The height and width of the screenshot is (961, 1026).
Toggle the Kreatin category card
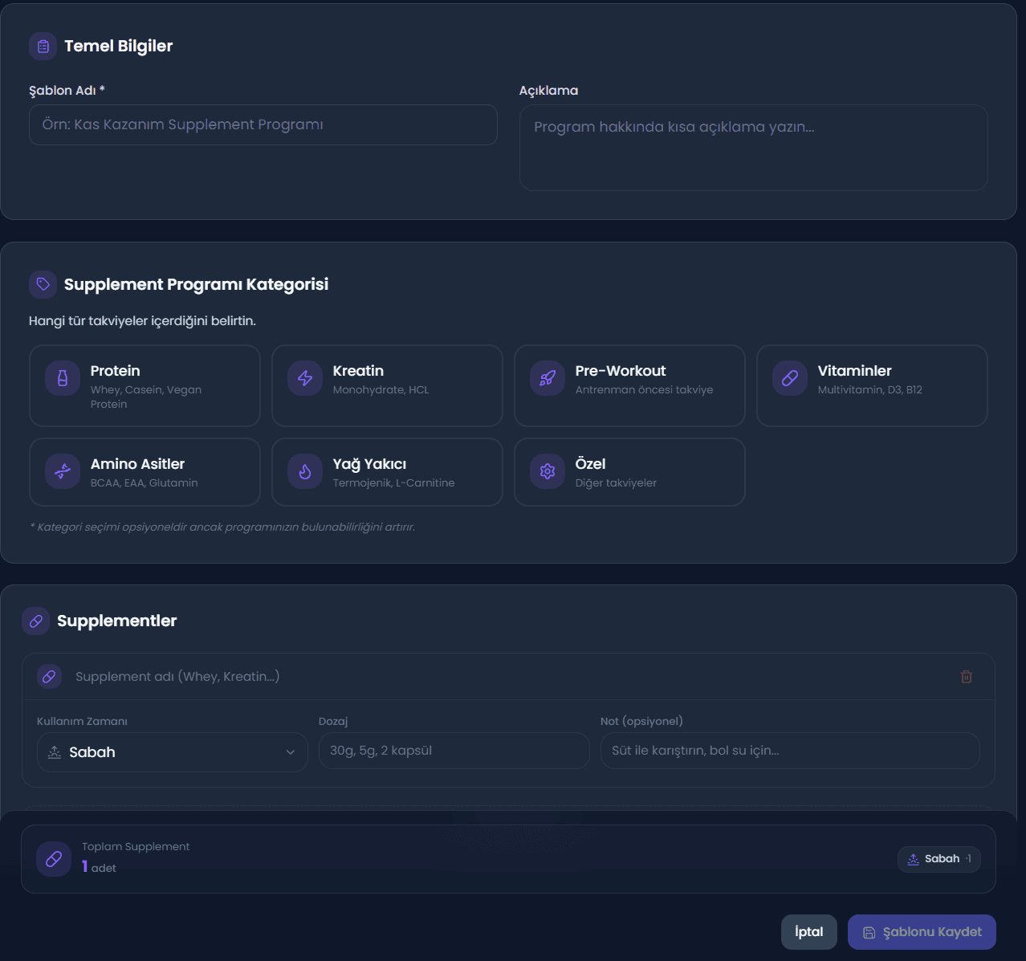pyautogui.click(x=387, y=386)
